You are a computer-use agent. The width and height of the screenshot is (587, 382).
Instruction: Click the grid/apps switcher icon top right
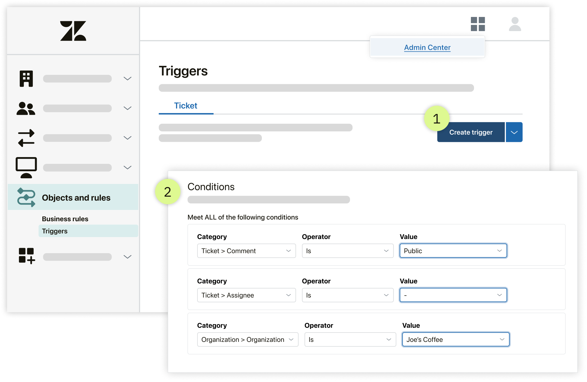point(478,24)
